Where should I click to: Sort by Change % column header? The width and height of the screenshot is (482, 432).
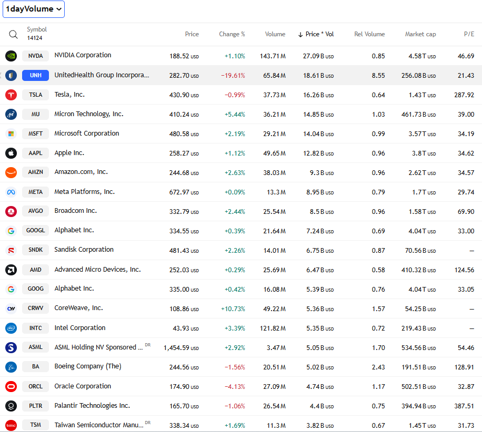point(232,34)
